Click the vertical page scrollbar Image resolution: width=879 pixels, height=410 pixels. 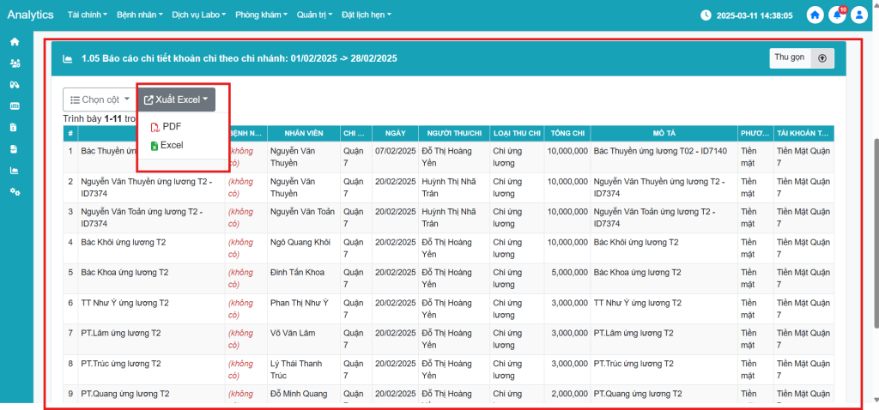click(874, 232)
